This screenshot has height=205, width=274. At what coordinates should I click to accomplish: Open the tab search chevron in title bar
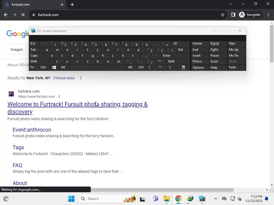231,4
